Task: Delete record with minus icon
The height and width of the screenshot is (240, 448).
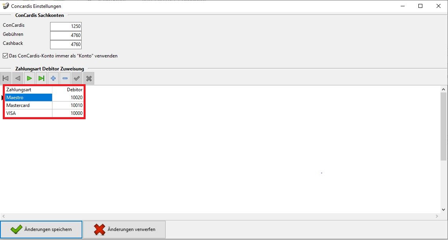Action: click(x=65, y=78)
